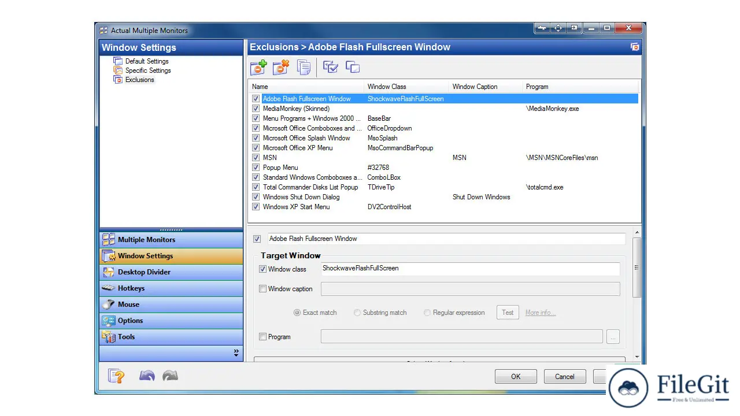Click the ComboLBox window class cell

(x=384, y=177)
